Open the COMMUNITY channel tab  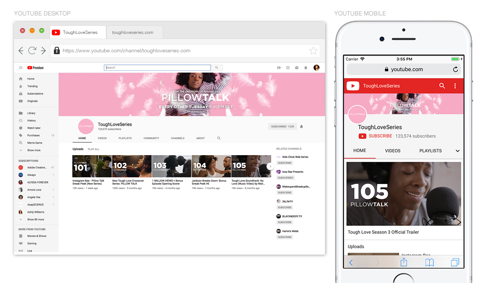pyautogui.click(x=151, y=138)
